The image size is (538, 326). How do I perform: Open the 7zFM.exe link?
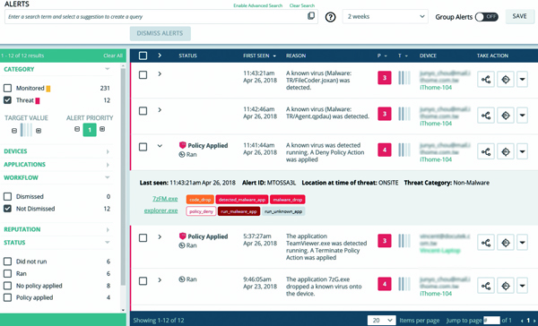point(165,199)
